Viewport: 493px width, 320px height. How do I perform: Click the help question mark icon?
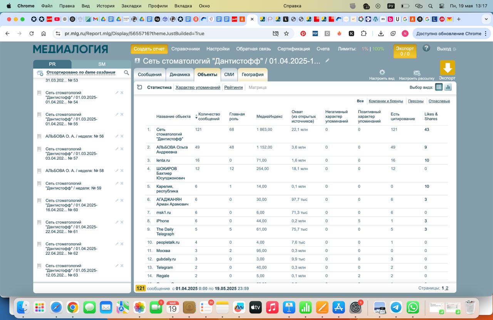[426, 48]
